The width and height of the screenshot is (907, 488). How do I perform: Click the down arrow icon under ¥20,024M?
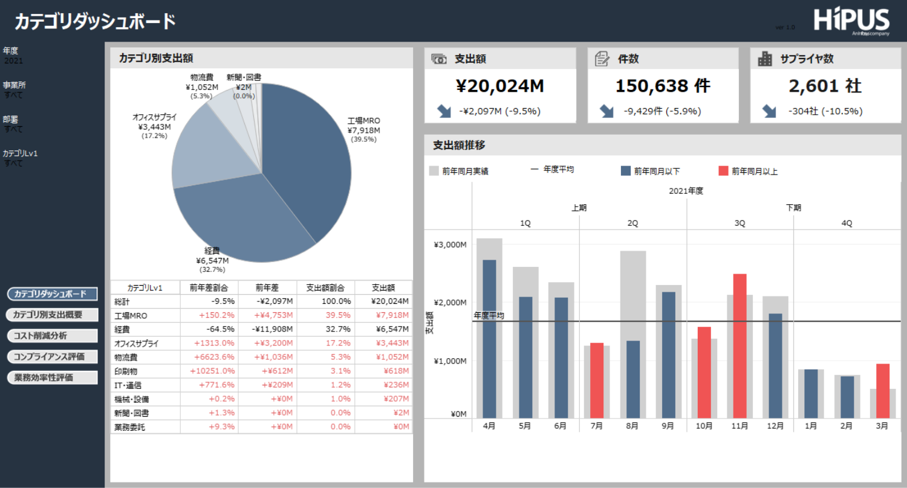pos(444,111)
